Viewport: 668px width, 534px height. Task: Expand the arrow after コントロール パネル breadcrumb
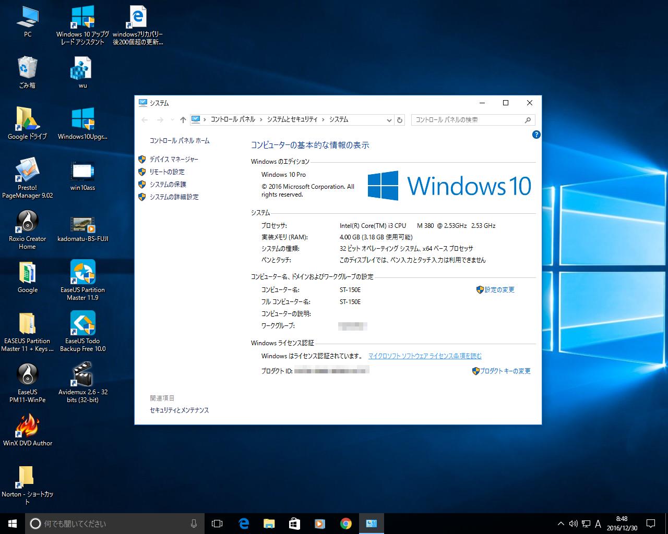point(261,120)
